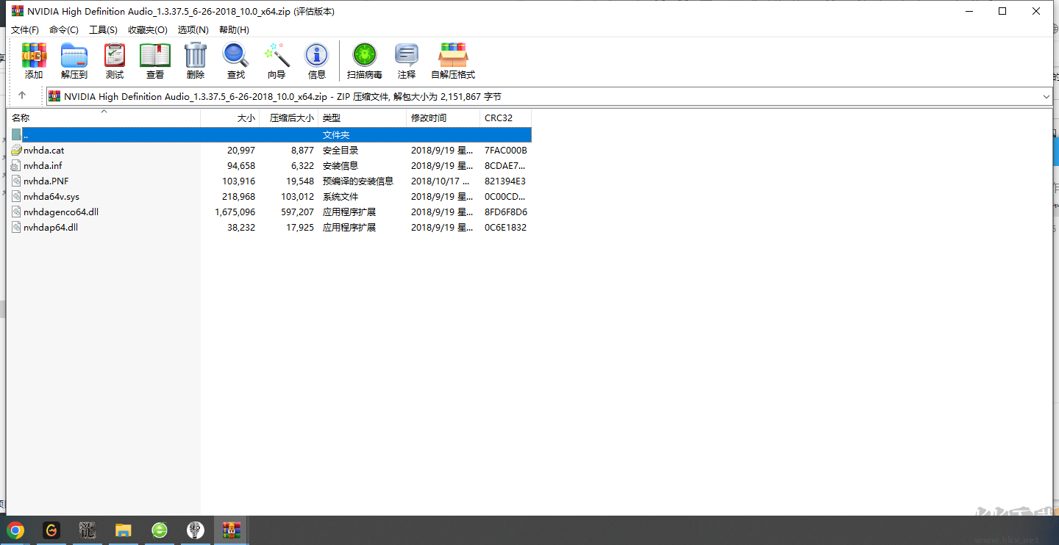Click the up-folder navigation arrow
The height and width of the screenshot is (545, 1059).
point(22,96)
